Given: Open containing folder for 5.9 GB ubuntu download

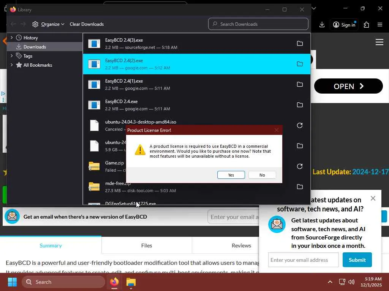Looking at the screenshot, I should pyautogui.click(x=300, y=146).
